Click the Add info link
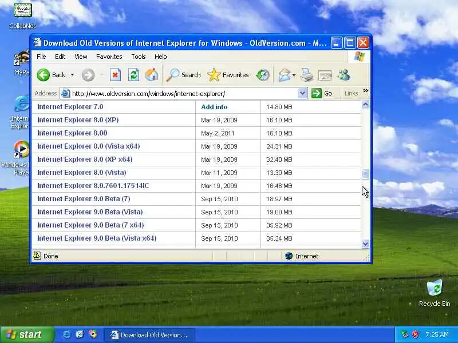Image resolution: width=458 pixels, height=343 pixels. click(x=214, y=107)
